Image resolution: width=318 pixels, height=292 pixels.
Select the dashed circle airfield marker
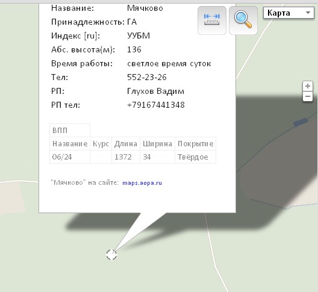coord(111,255)
